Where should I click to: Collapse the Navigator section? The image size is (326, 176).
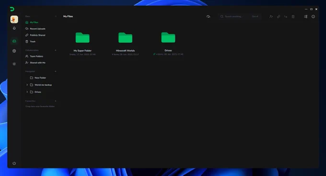tap(56, 71)
